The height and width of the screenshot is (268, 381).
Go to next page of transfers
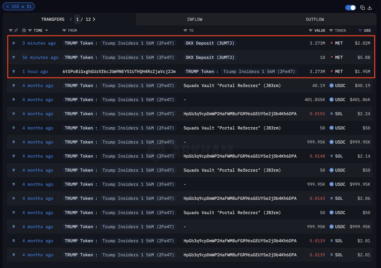click(94, 19)
